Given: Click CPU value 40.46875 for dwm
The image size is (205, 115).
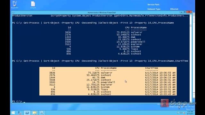Looking at the screenshot, I should (124, 37).
